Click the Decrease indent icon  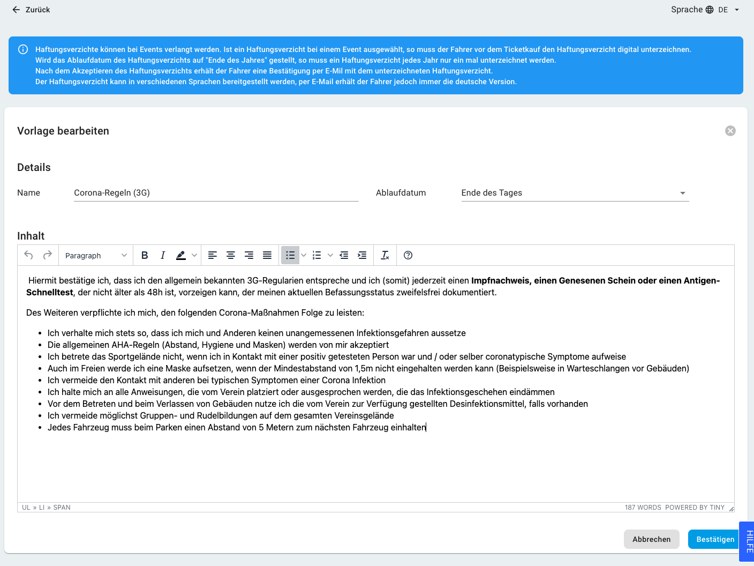[343, 255]
